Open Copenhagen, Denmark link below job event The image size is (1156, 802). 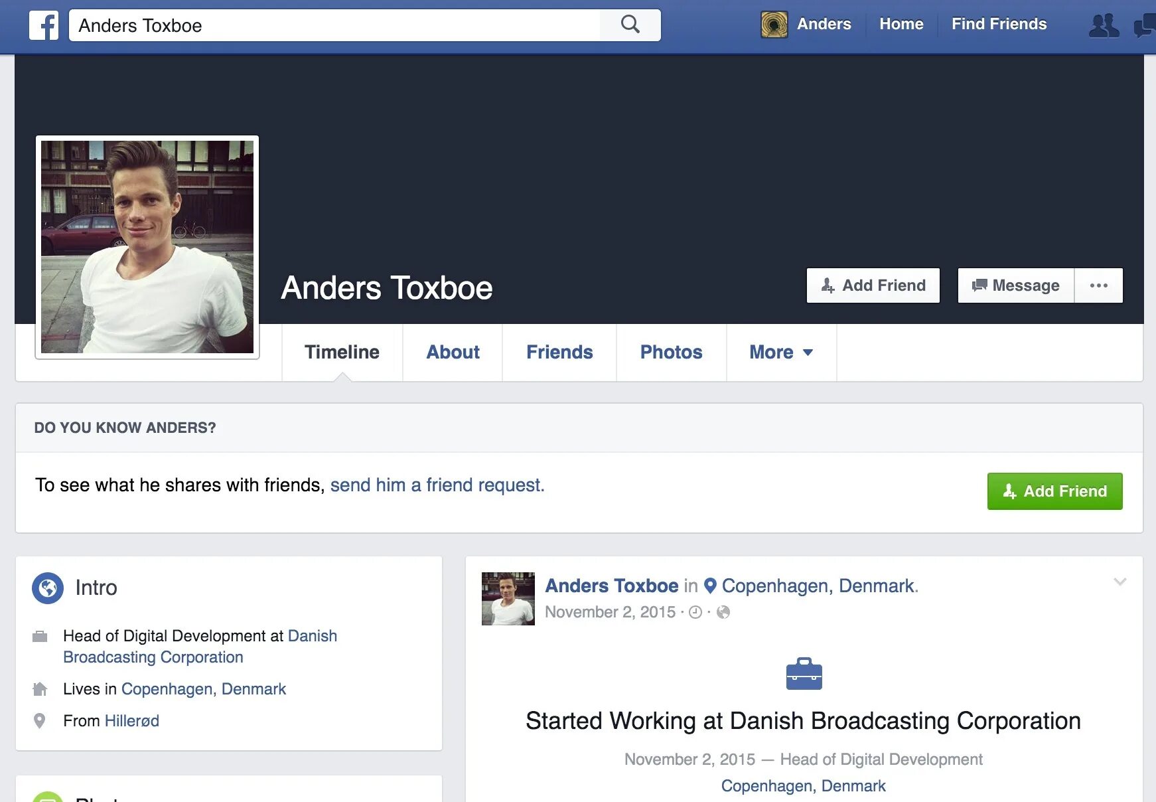804,786
